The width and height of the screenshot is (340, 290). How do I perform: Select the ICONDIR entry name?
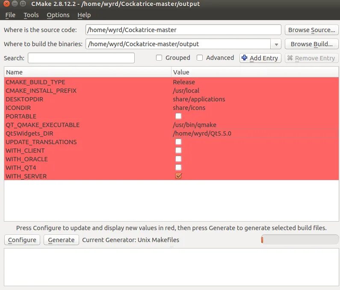pyautogui.click(x=18, y=108)
